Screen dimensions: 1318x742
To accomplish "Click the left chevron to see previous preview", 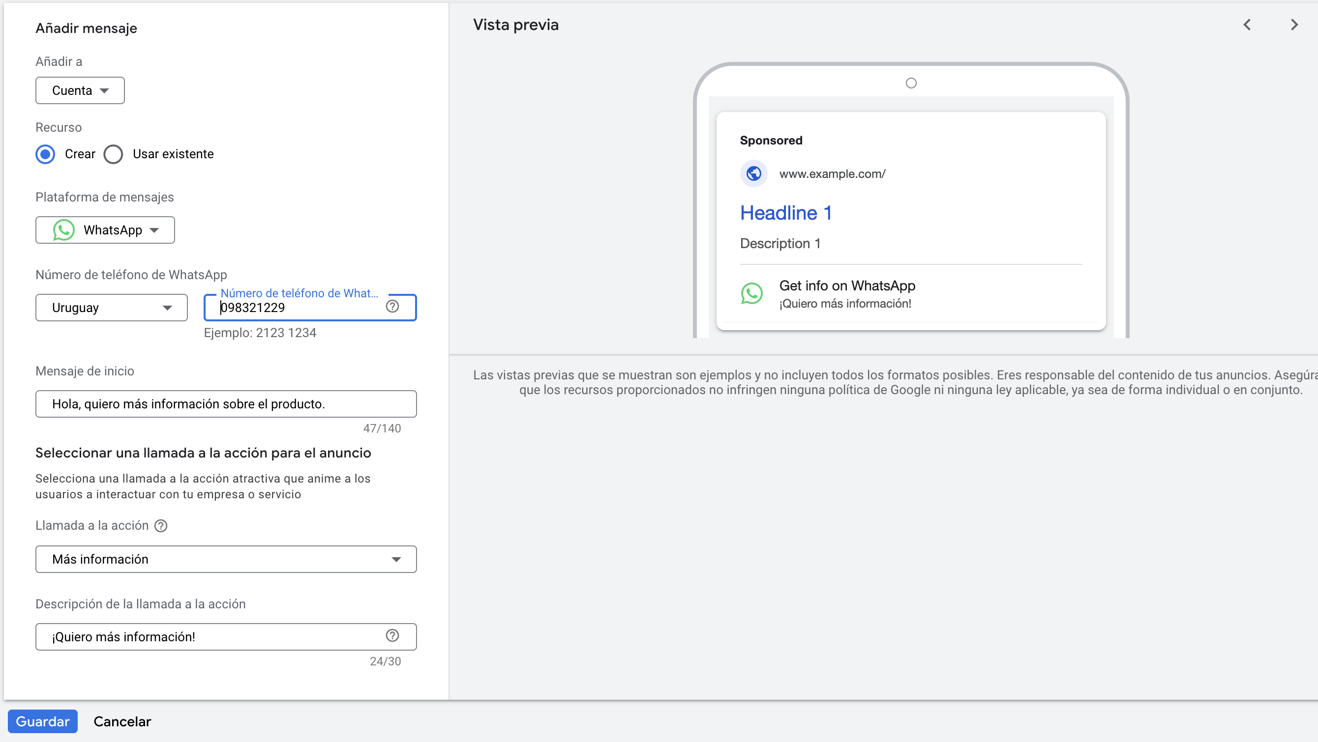I will tap(1247, 24).
